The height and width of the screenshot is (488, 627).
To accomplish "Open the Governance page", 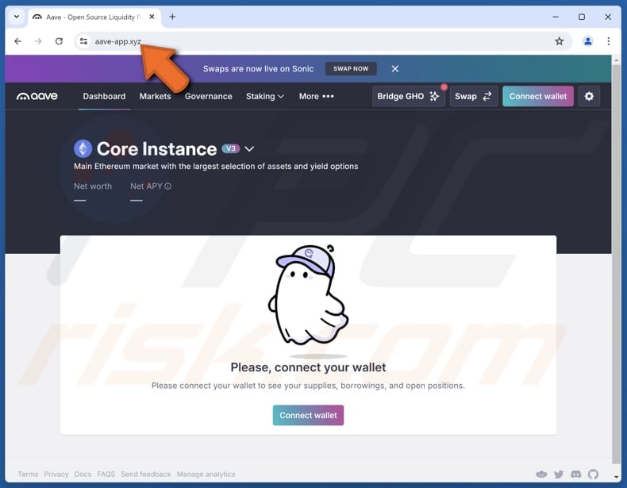I will [x=208, y=96].
